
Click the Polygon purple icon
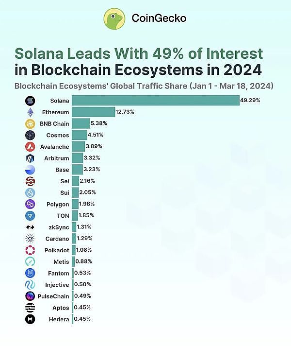[x=30, y=204]
